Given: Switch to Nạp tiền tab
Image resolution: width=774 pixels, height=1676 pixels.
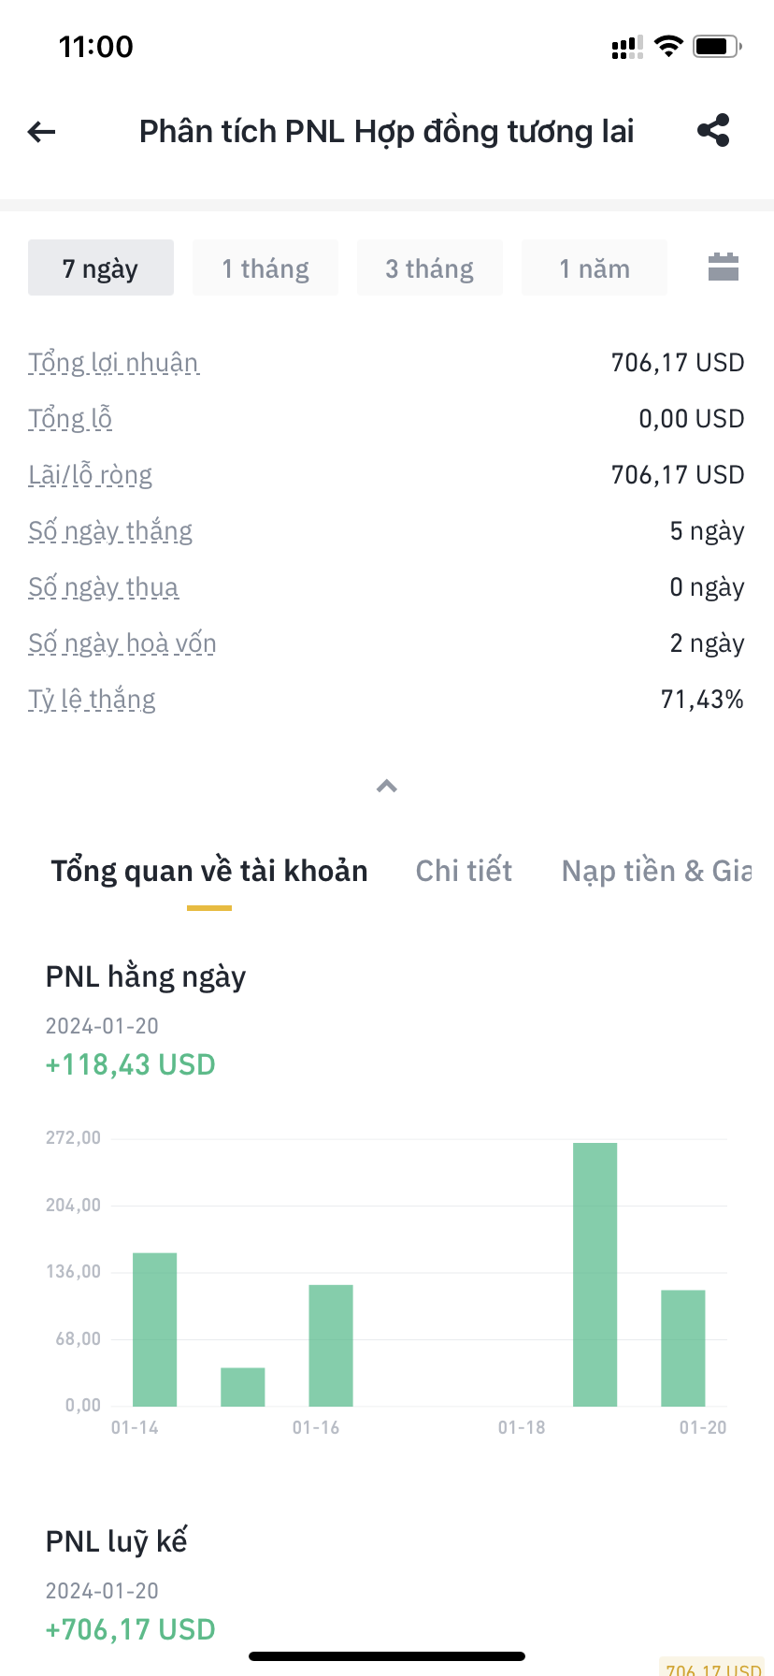Looking at the screenshot, I should [656, 871].
